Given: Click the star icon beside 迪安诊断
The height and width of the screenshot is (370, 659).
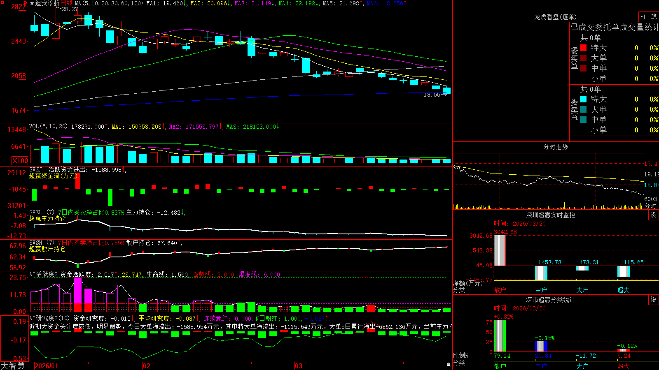Looking at the screenshot, I should click(x=32, y=3).
